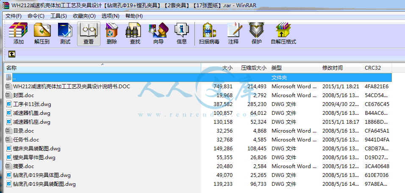Open the 查看 (View) tool

tap(89, 33)
